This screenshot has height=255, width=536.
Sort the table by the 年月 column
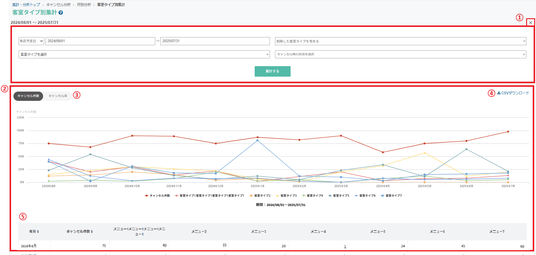(34, 231)
